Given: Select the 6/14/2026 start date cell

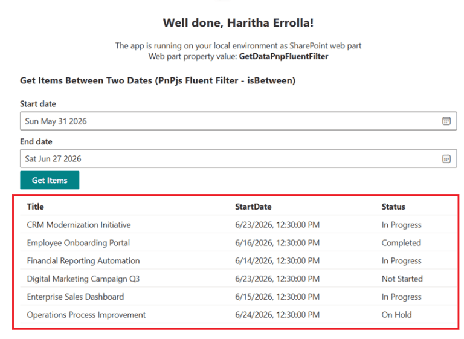Looking at the screenshot, I should [277, 261].
